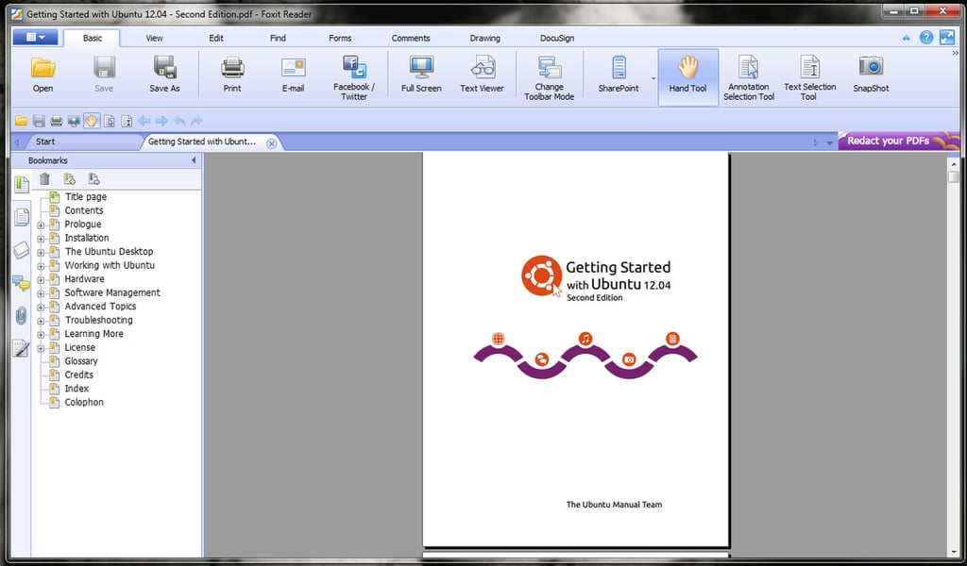The height and width of the screenshot is (566, 967).
Task: Expand the Working with Ubuntu bookmark
Action: pos(41,266)
